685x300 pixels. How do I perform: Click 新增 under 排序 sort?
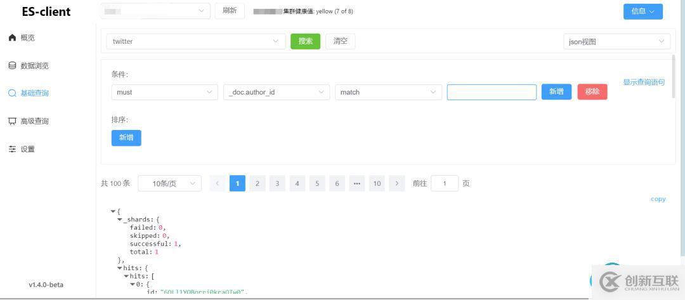click(126, 138)
